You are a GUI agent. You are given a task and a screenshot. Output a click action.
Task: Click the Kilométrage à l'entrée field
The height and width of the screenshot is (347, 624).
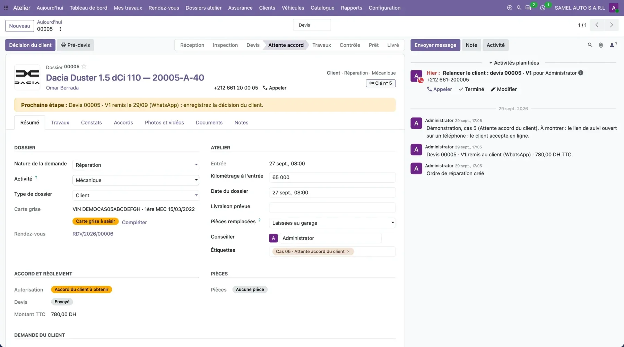pyautogui.click(x=332, y=177)
